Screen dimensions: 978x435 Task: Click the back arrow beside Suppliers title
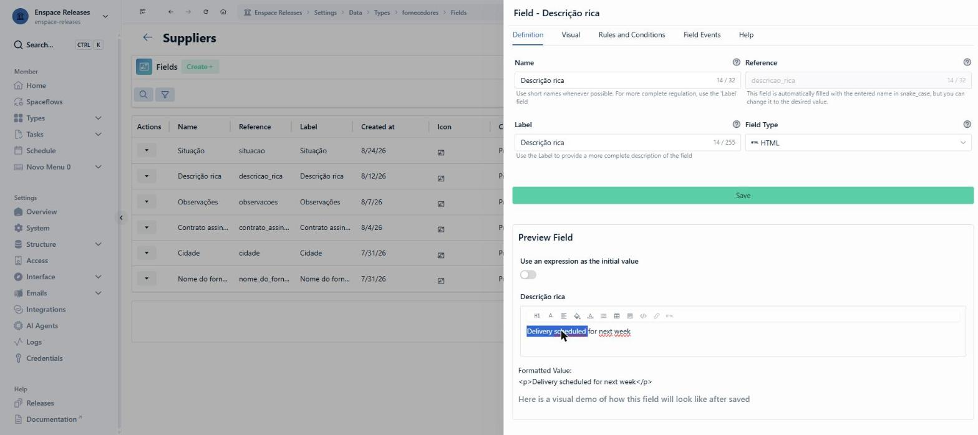pyautogui.click(x=147, y=37)
